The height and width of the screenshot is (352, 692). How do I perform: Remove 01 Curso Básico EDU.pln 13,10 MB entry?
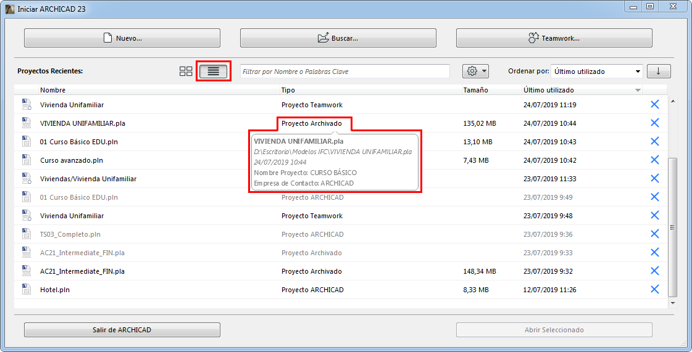tap(654, 141)
